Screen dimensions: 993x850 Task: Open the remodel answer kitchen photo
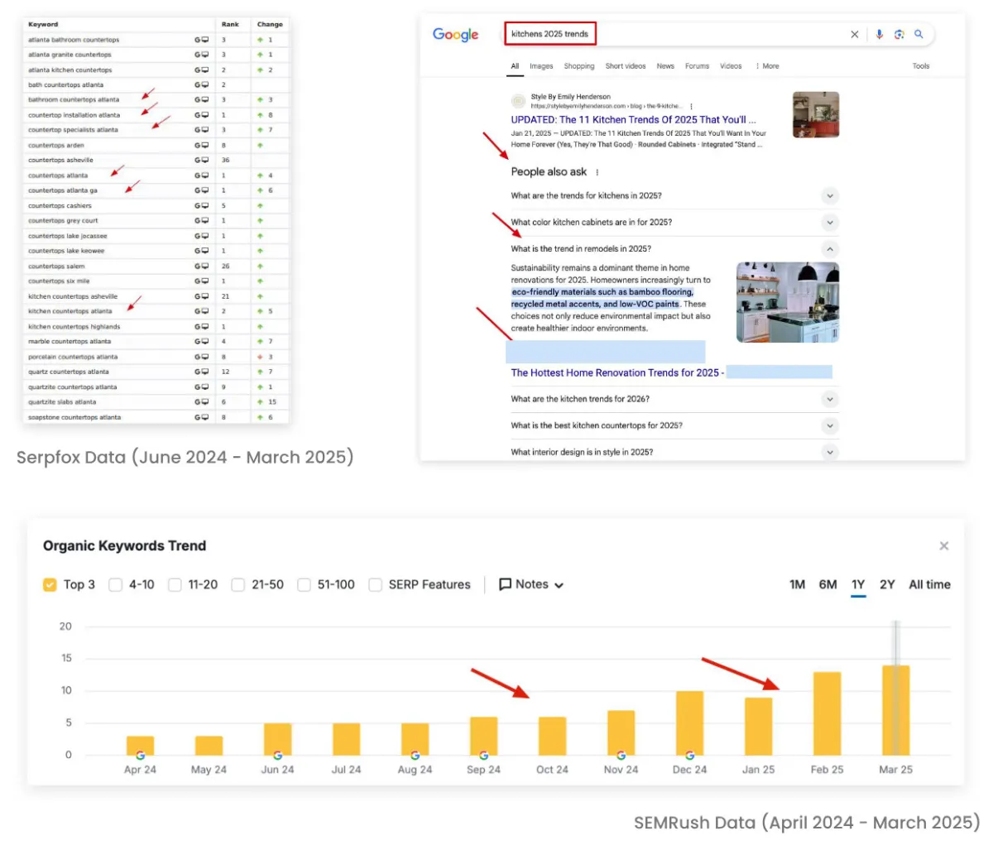[x=788, y=302]
